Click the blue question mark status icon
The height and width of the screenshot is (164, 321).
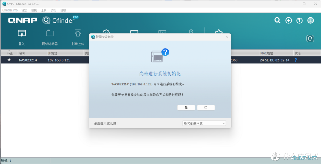(x=295, y=60)
